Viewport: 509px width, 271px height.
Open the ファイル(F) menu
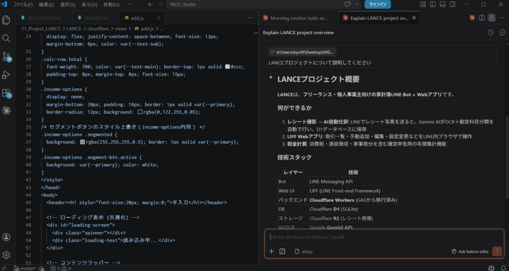point(23,4)
